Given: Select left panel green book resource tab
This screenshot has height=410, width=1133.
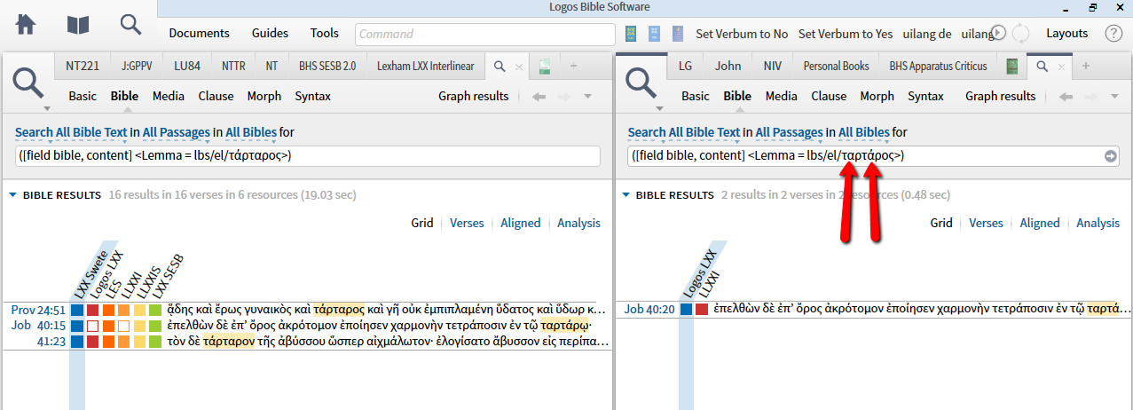Looking at the screenshot, I should tap(546, 66).
